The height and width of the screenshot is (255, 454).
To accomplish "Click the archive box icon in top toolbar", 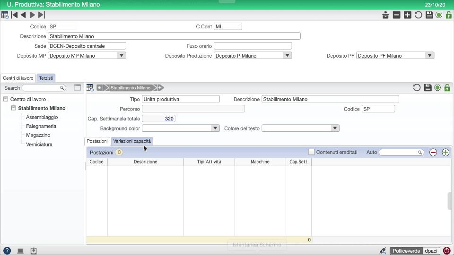I will 385,15.
